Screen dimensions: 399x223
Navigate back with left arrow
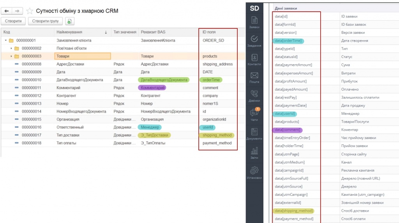click(x=7, y=11)
